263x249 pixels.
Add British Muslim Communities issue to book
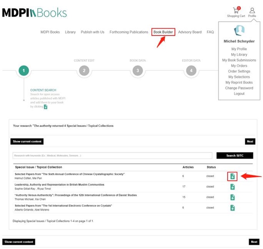coord(232,187)
